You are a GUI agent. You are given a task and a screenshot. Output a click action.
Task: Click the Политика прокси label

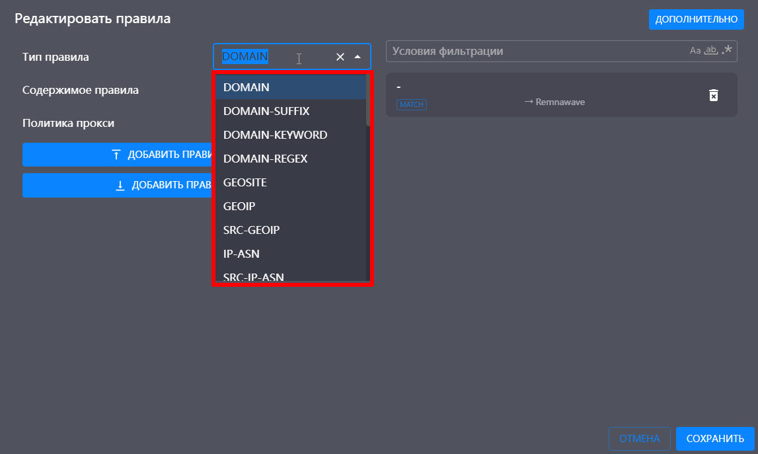point(68,123)
